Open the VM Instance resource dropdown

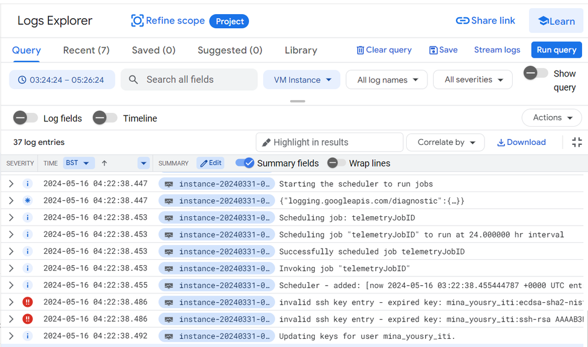pos(301,80)
